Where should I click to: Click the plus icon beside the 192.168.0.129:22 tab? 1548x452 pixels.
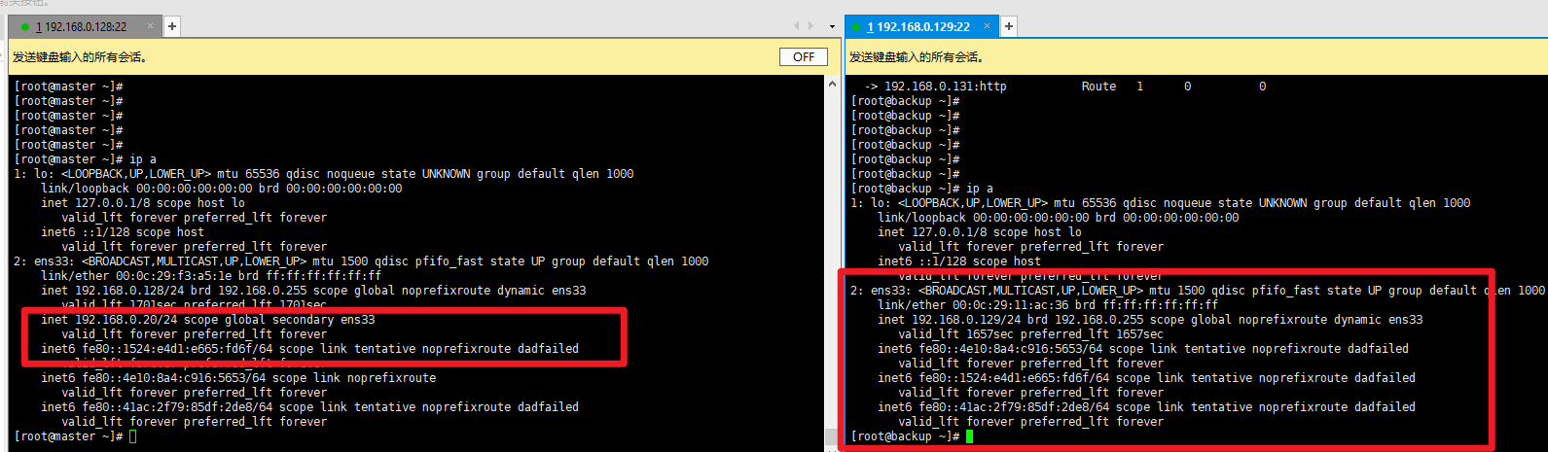(1009, 26)
